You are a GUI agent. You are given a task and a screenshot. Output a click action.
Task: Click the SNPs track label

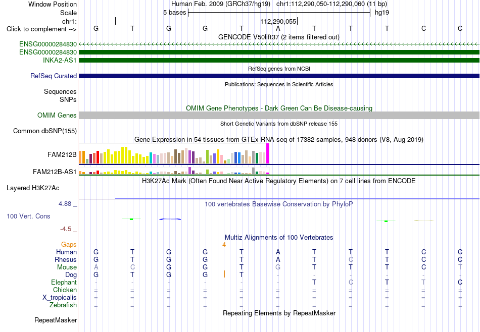click(x=68, y=99)
